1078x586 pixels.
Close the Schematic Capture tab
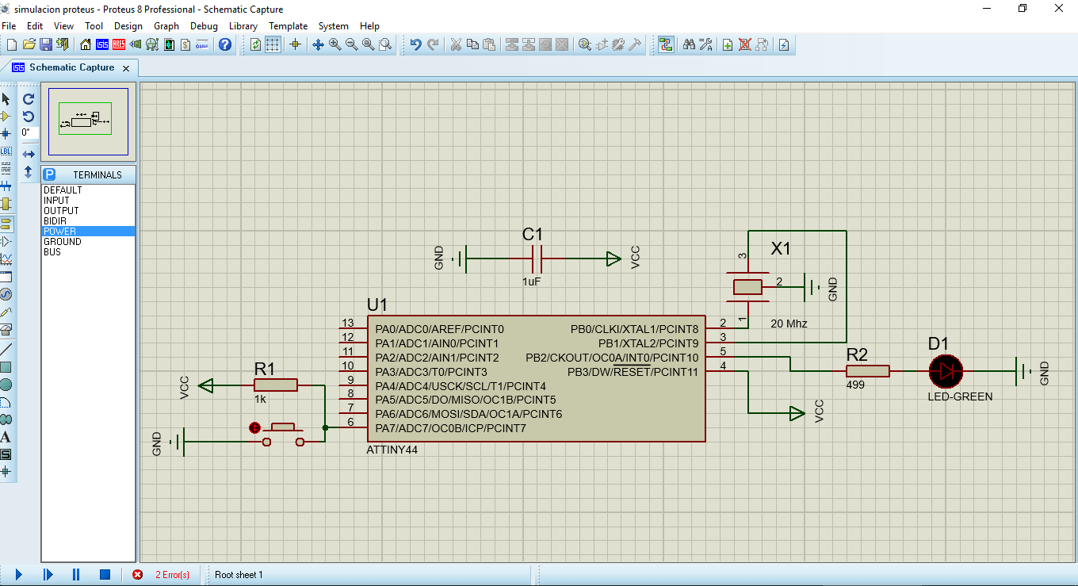coord(126,68)
